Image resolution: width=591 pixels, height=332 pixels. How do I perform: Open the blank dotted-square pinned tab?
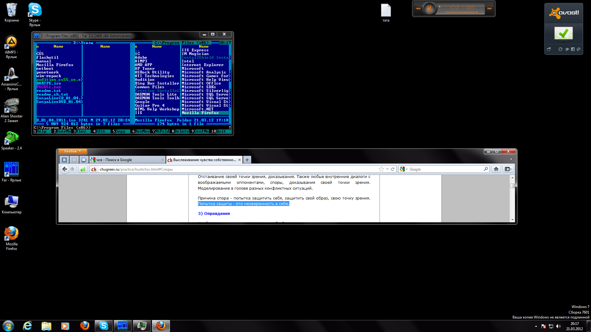(x=74, y=160)
